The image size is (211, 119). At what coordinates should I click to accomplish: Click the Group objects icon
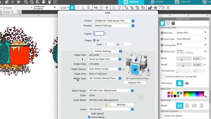pos(114,8)
